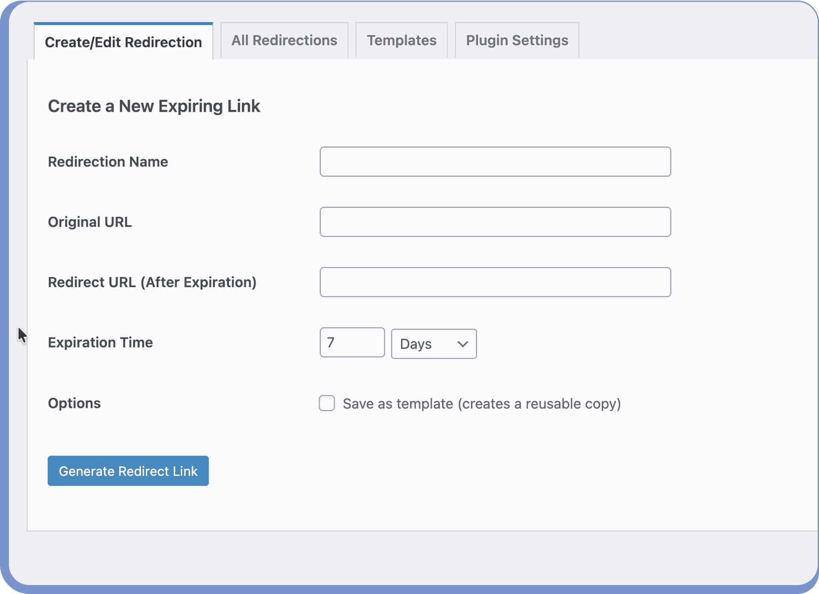Click the Save as template label text
The width and height of the screenshot is (819, 594).
coord(481,403)
